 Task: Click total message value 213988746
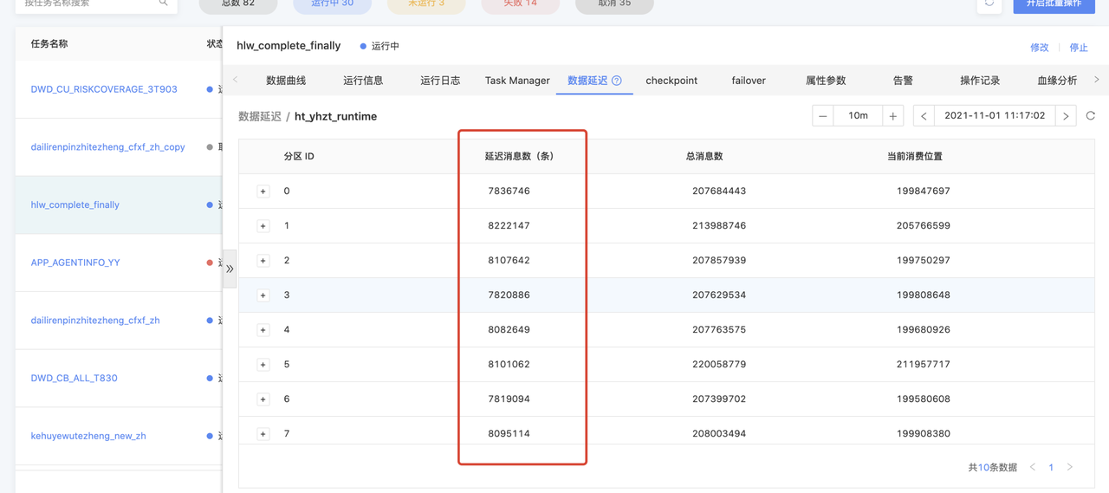point(719,226)
